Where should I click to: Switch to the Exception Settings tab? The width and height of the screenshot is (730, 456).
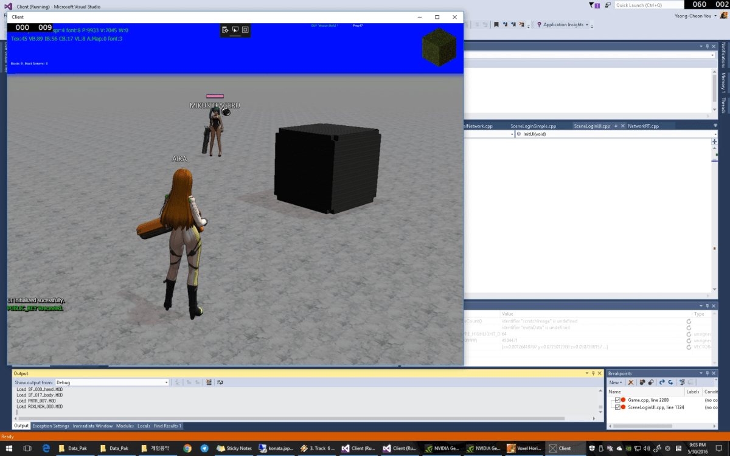coord(50,426)
